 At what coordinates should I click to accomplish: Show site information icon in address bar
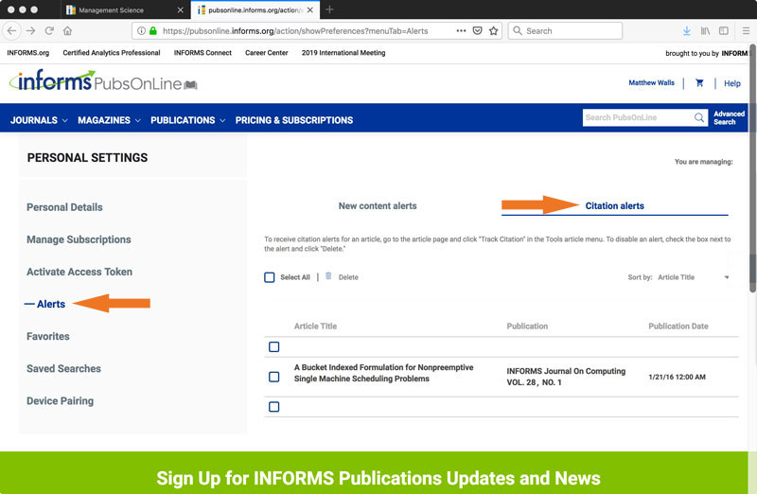pos(141,31)
